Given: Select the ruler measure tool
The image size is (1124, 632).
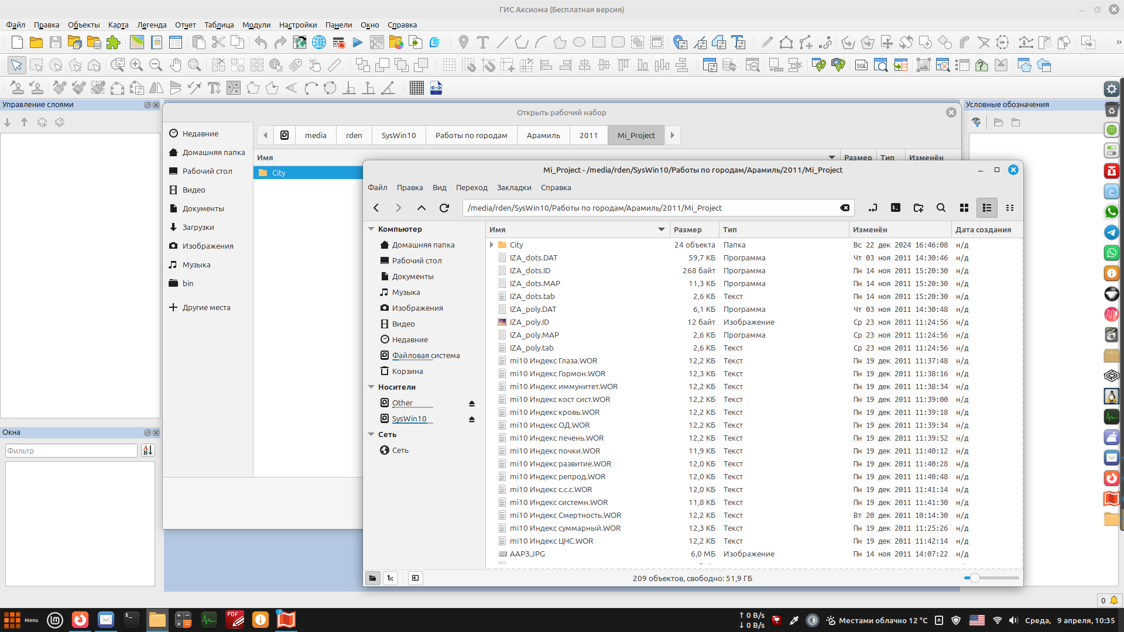Looking at the screenshot, I should (x=334, y=65).
